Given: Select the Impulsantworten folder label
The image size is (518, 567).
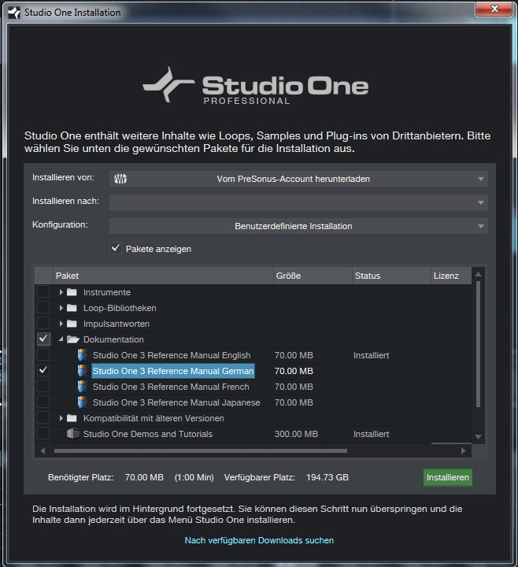Looking at the screenshot, I should click(117, 324).
